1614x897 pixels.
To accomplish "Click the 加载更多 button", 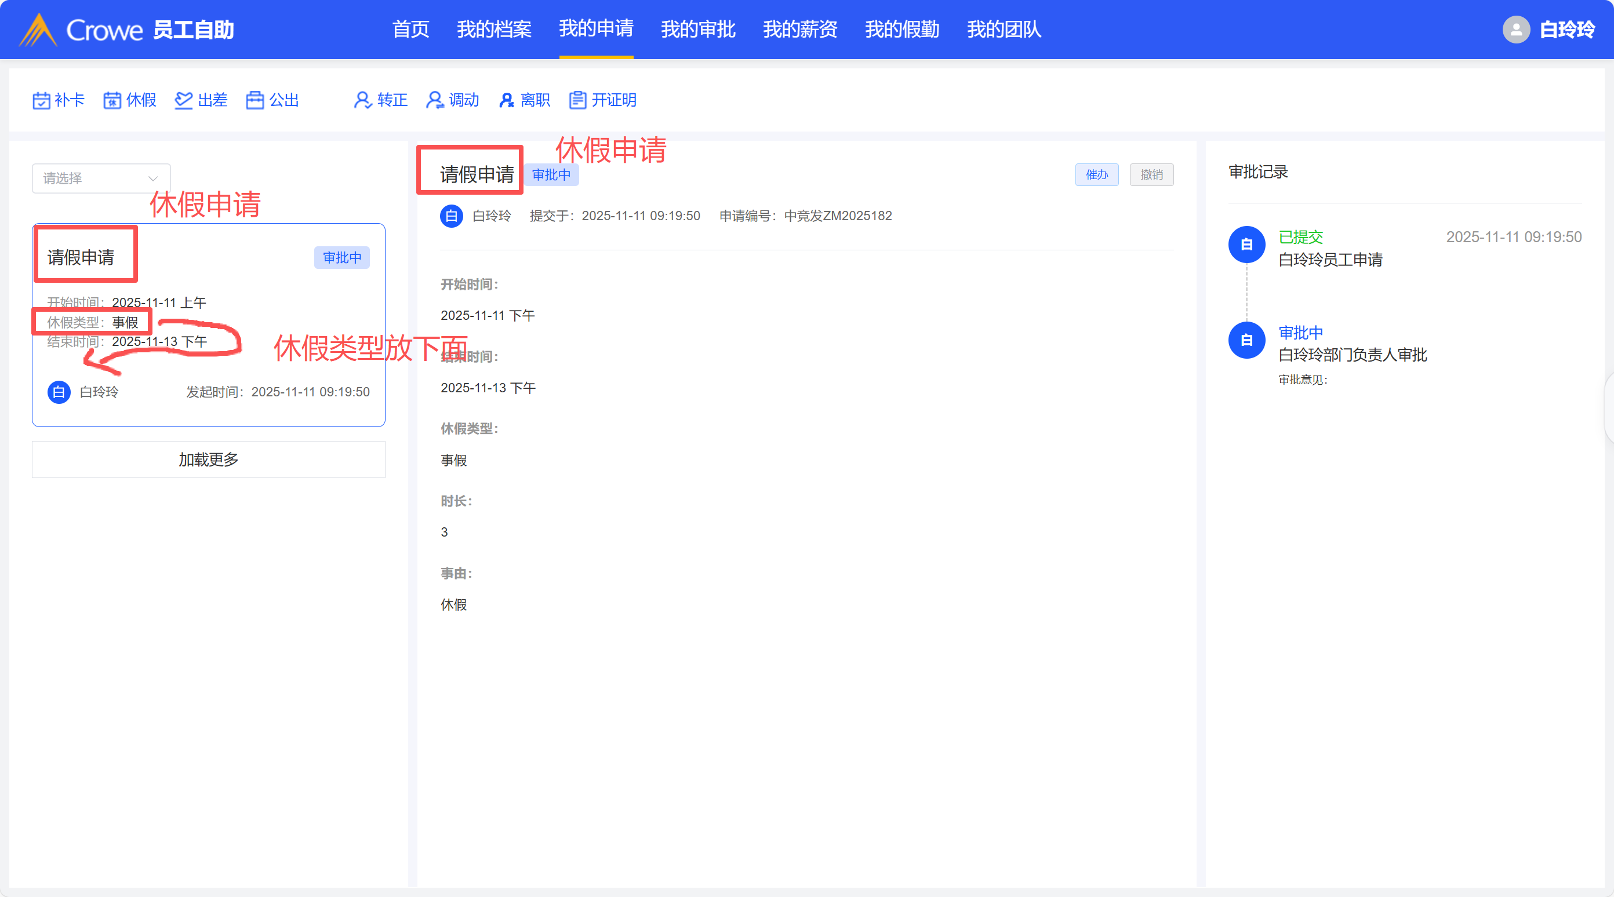I will click(208, 459).
